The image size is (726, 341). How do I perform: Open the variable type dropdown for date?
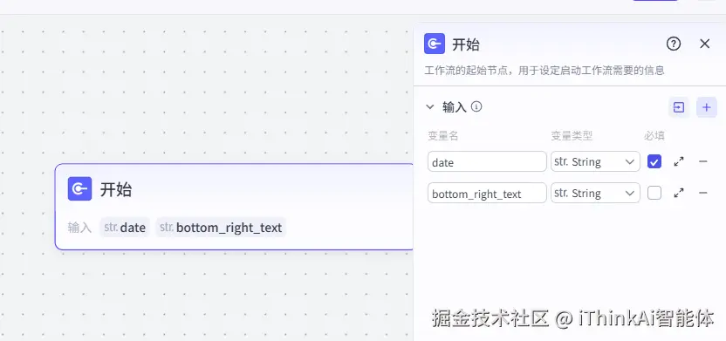pos(595,161)
